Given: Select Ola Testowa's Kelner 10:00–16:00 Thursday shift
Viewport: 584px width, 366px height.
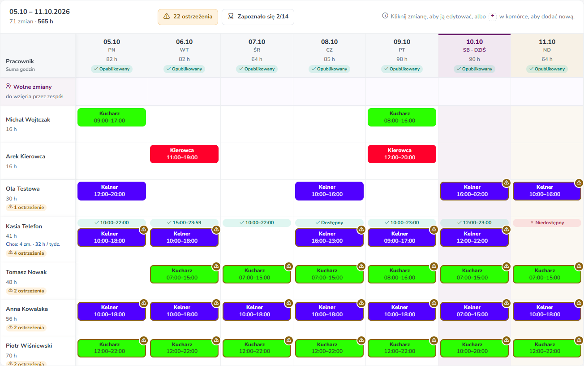Looking at the screenshot, I should click(x=330, y=191).
